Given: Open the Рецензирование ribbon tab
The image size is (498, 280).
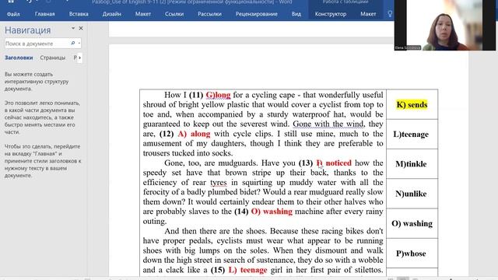Looking at the screenshot, I should click(x=257, y=14).
